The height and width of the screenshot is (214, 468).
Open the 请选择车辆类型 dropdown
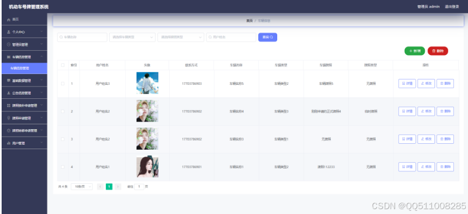(132, 37)
